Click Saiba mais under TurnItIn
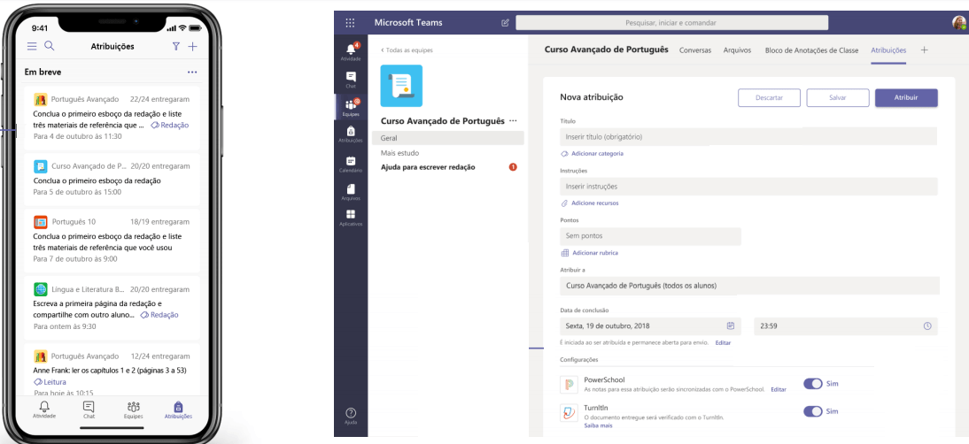 tap(598, 425)
